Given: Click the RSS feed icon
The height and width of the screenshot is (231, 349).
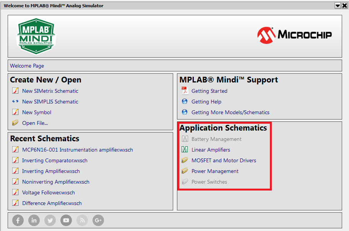Looking at the screenshot, I should [82, 220].
